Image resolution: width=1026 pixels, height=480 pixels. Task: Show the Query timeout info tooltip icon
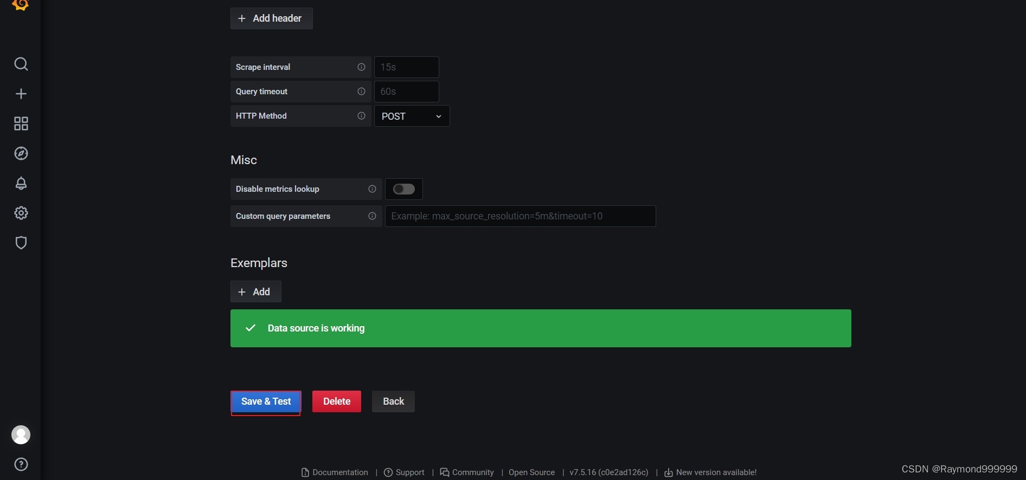tap(361, 92)
